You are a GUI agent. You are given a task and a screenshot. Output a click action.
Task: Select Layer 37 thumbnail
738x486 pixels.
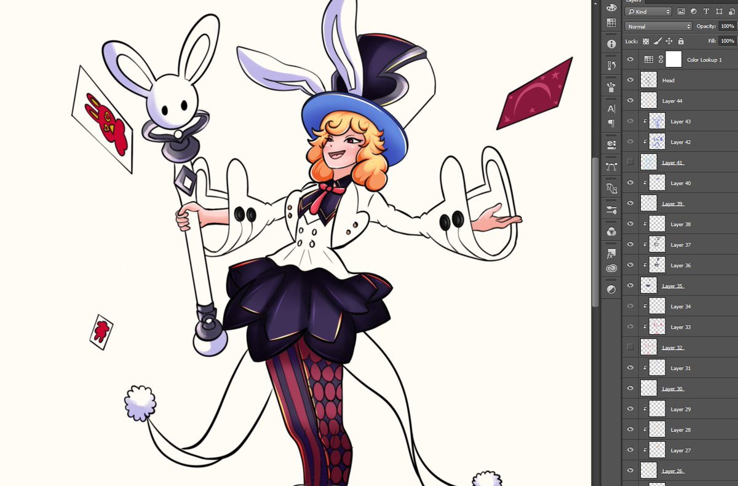coord(657,245)
